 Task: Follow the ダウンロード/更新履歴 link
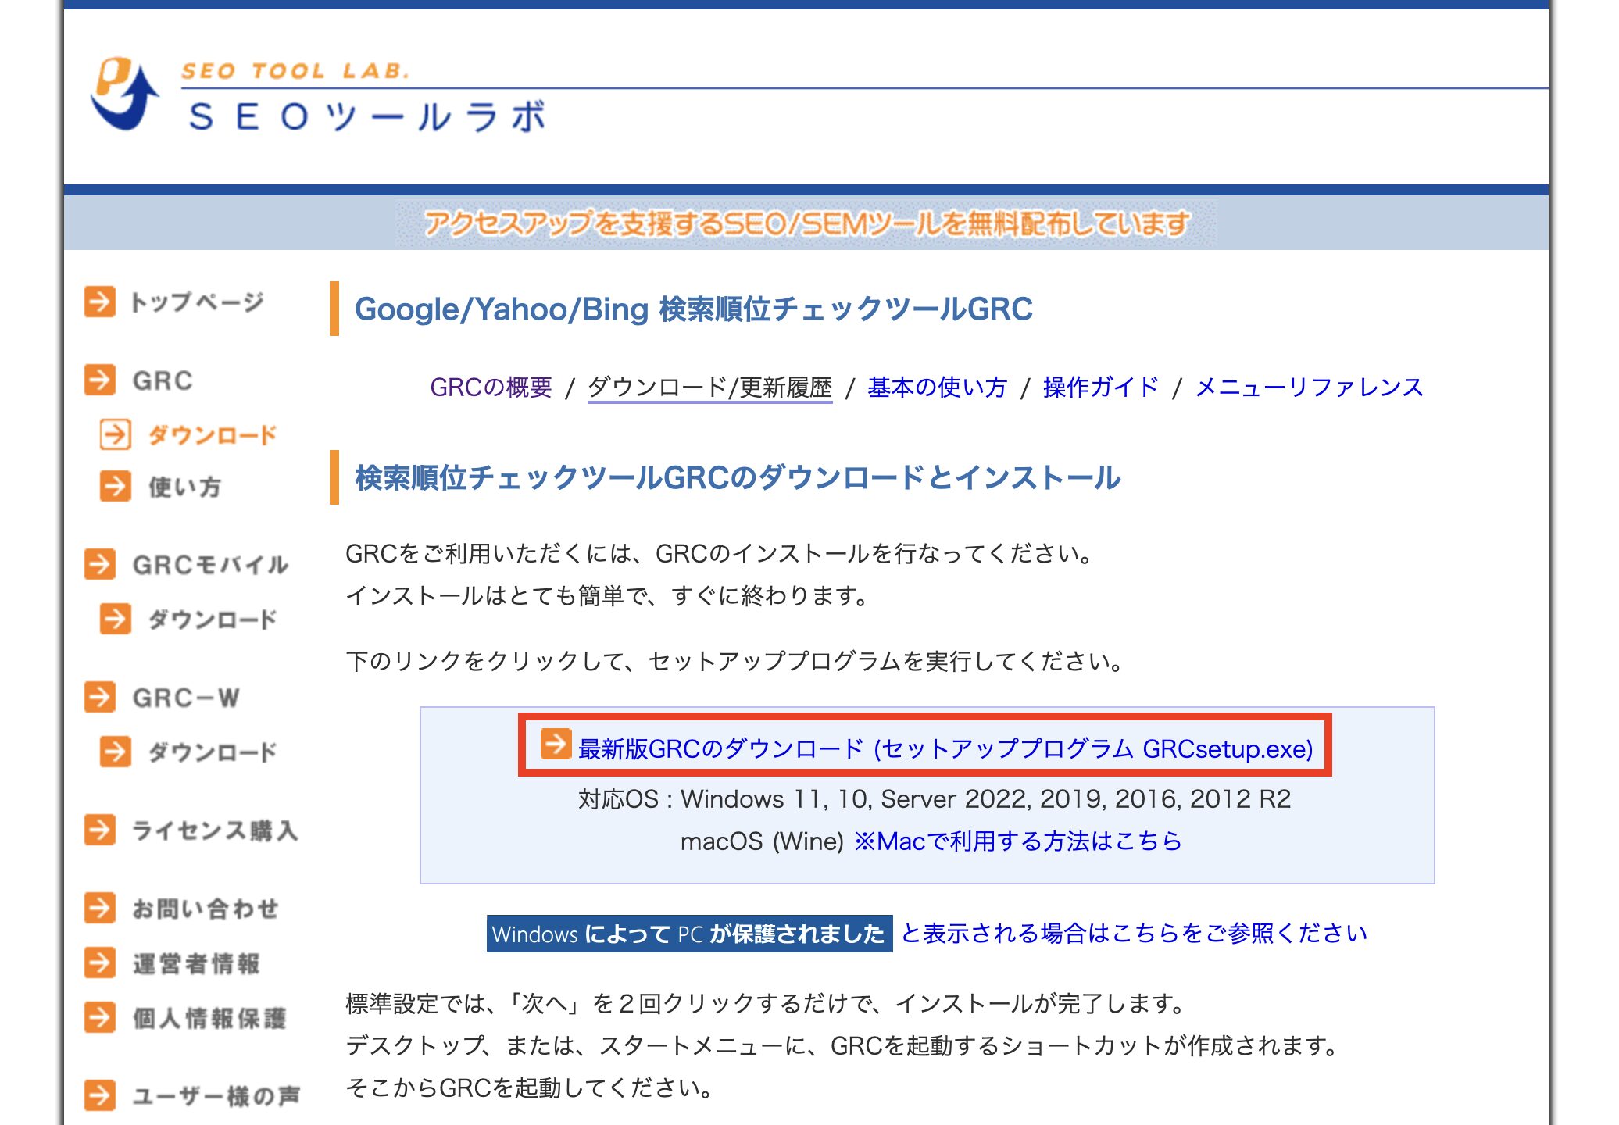[709, 387]
